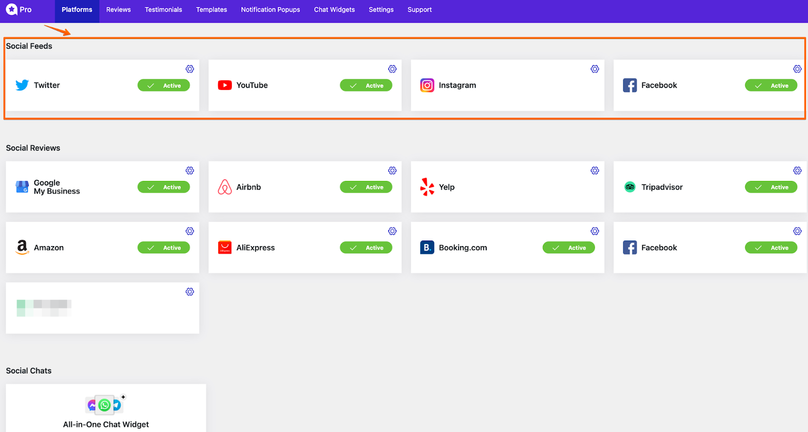Click the YouTube play logo

click(225, 85)
